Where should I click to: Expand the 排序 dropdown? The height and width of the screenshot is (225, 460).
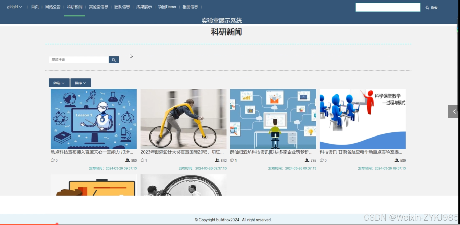tap(81, 83)
